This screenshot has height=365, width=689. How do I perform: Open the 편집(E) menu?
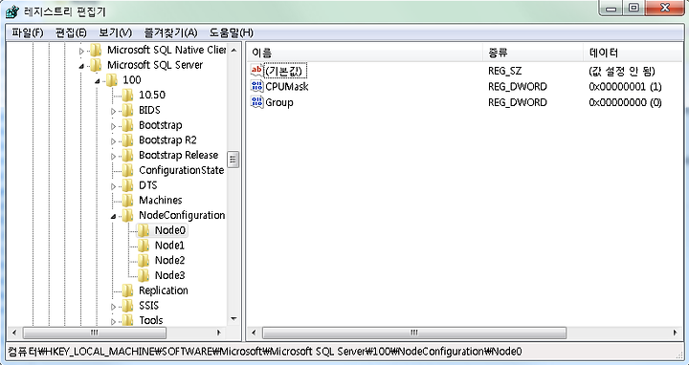click(x=71, y=32)
